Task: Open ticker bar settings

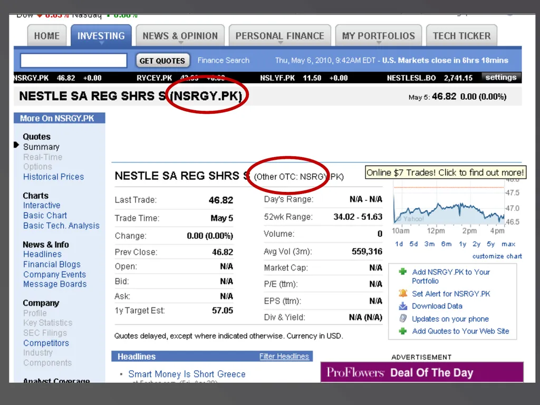Action: tap(501, 78)
